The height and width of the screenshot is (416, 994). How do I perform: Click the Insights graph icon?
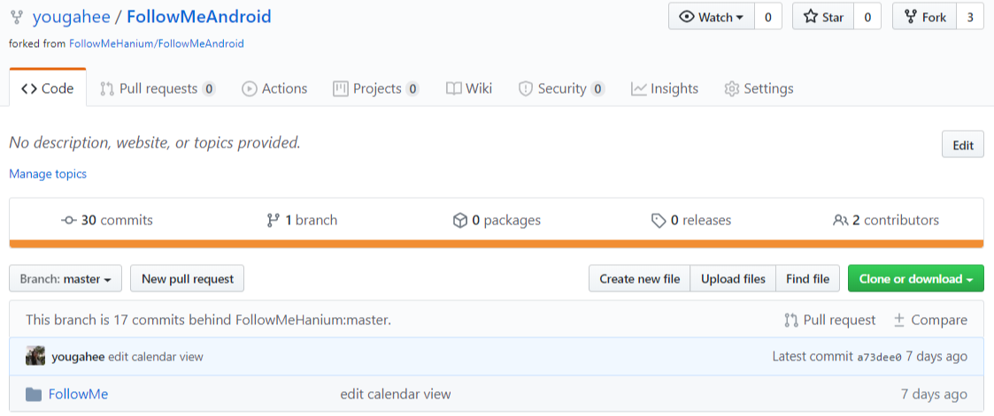tap(638, 88)
